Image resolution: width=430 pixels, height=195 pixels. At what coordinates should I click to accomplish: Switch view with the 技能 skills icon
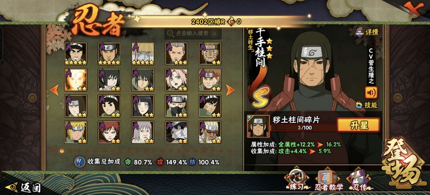pyautogui.click(x=366, y=105)
